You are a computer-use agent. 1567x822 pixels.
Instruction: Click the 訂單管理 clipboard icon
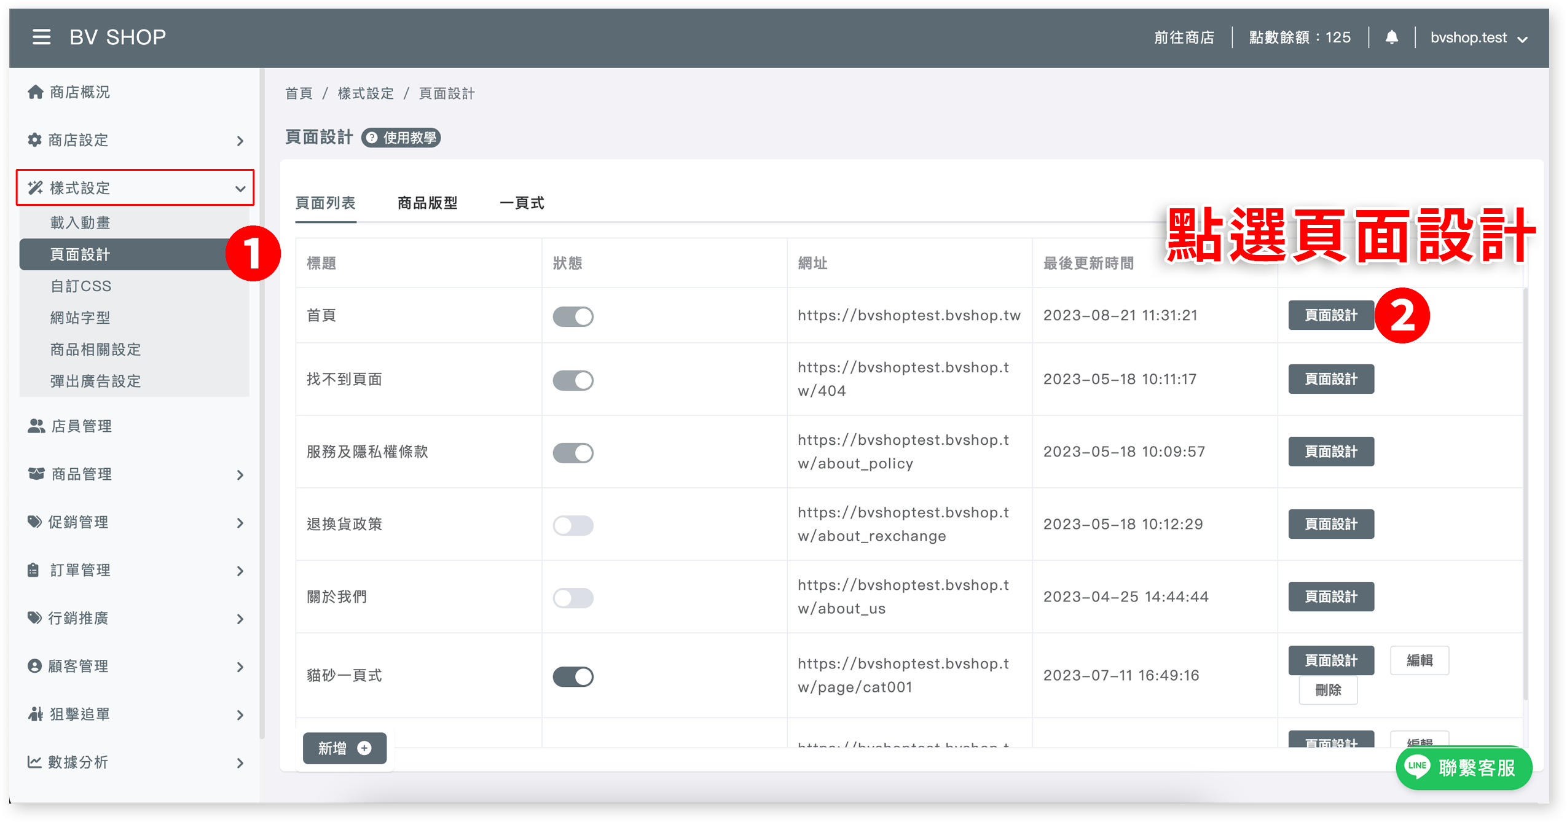pyautogui.click(x=34, y=570)
